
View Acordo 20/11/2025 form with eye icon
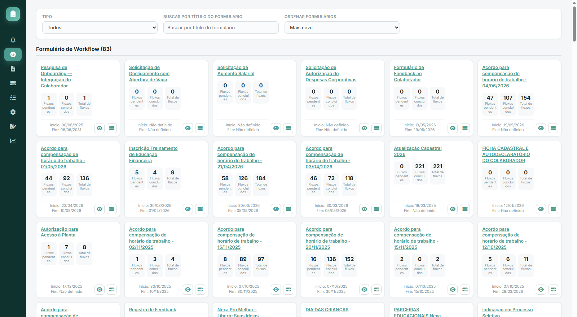[x=364, y=290]
